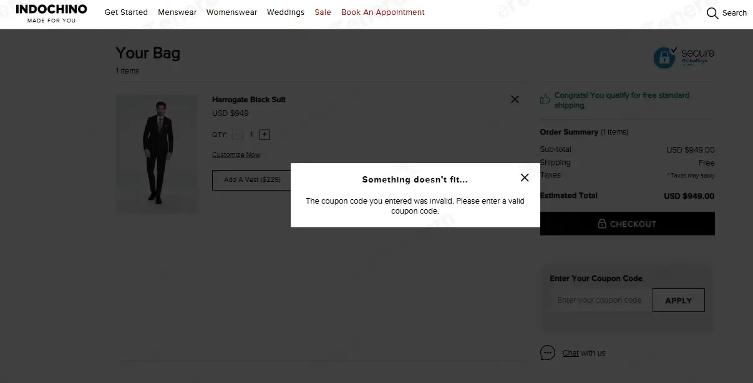Click the thumbs-up free shipping icon
Viewport: 753px width, 383px height.
545,98
